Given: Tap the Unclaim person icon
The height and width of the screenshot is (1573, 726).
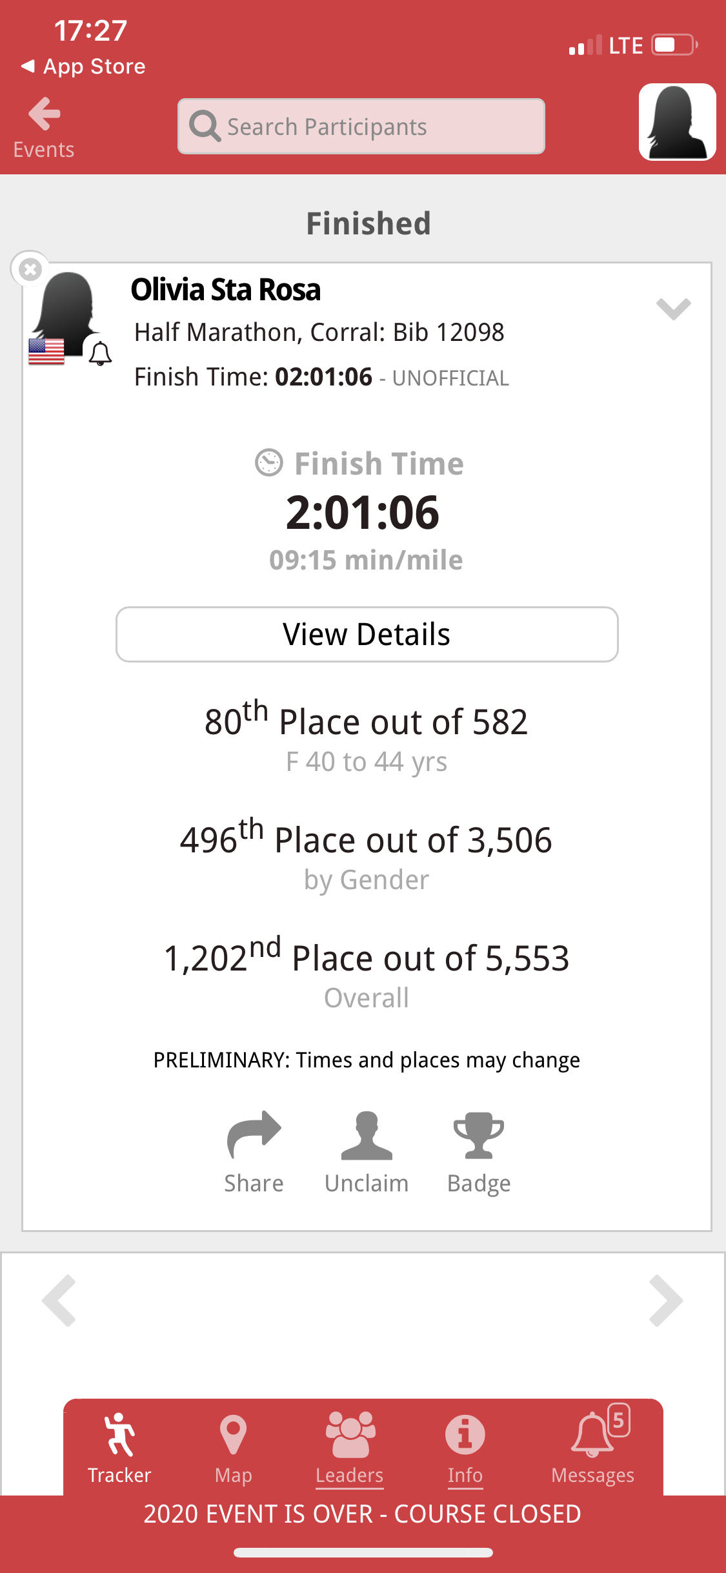Looking at the screenshot, I should tap(366, 1136).
